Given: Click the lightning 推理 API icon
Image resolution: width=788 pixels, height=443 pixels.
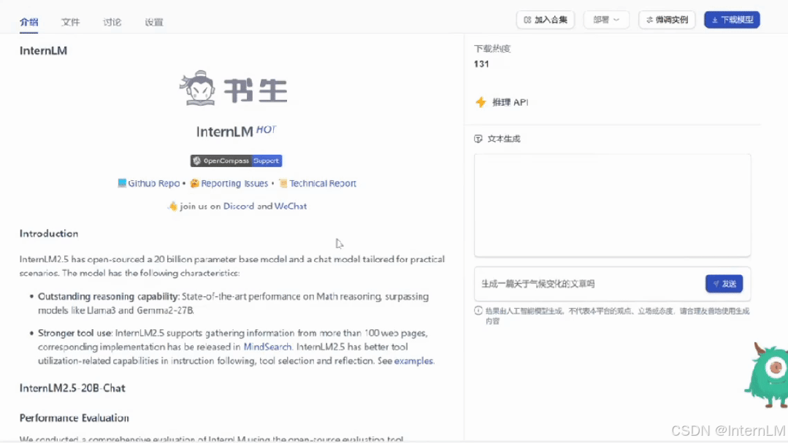Looking at the screenshot, I should (x=481, y=102).
